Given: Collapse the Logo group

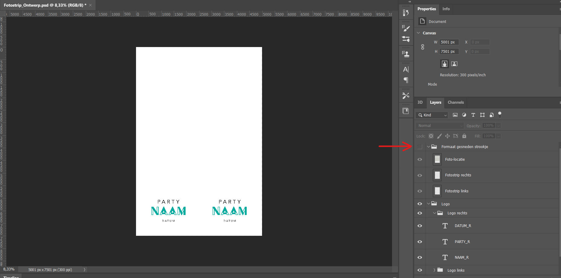Looking at the screenshot, I should [428, 204].
